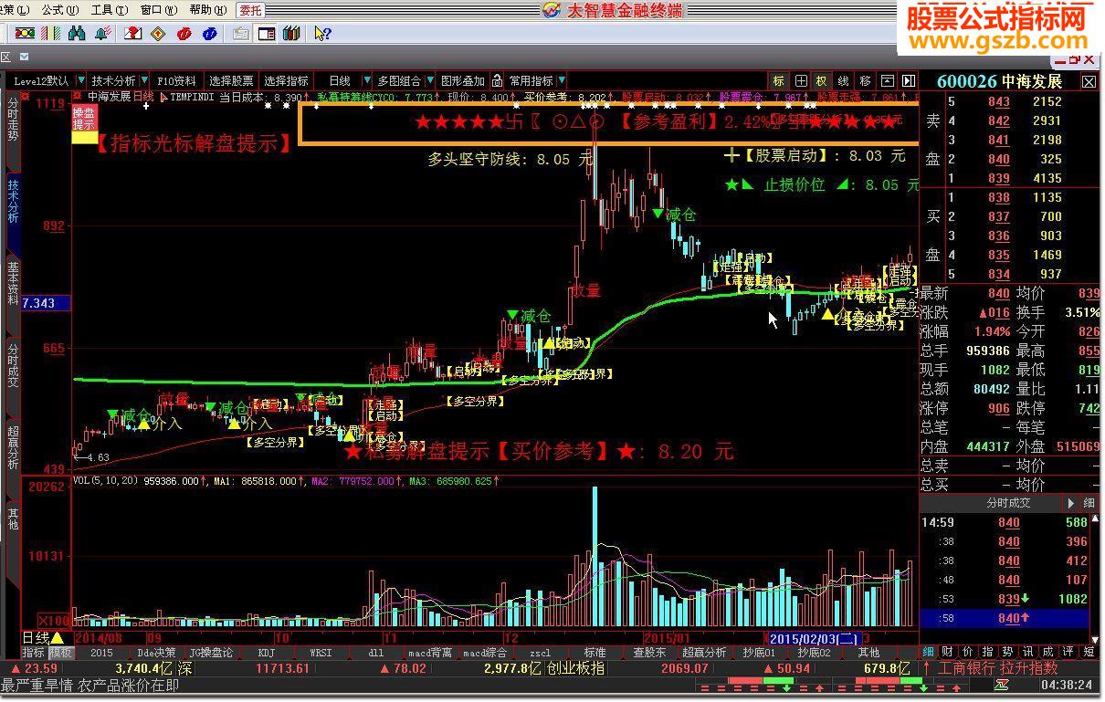Screen dimensions: 1105x702
Task: Select the 讯 tab in side panel
Action: click(x=1028, y=653)
